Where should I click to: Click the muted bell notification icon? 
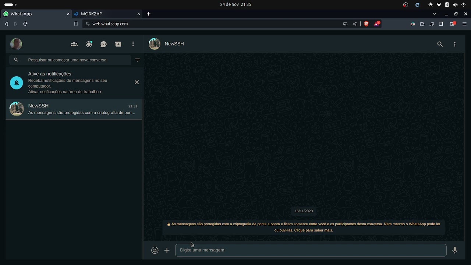17,83
